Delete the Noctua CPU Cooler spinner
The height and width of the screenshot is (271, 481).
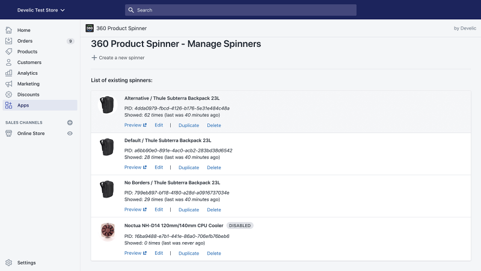[x=214, y=253]
